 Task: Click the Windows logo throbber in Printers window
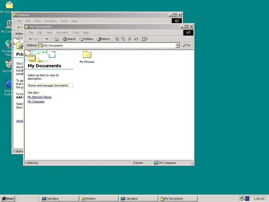(177, 21)
